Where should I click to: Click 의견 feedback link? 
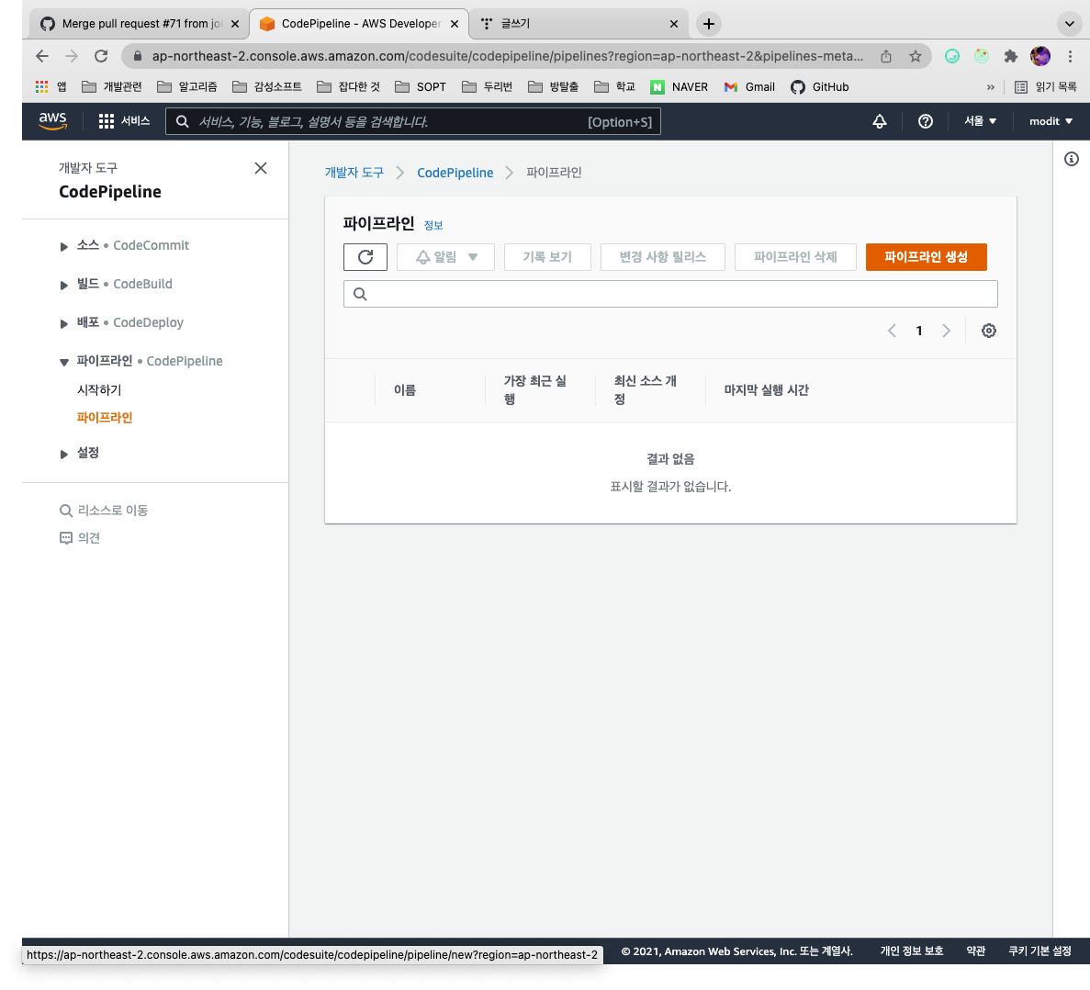80,538
